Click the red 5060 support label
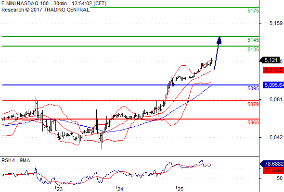 coord(253,122)
